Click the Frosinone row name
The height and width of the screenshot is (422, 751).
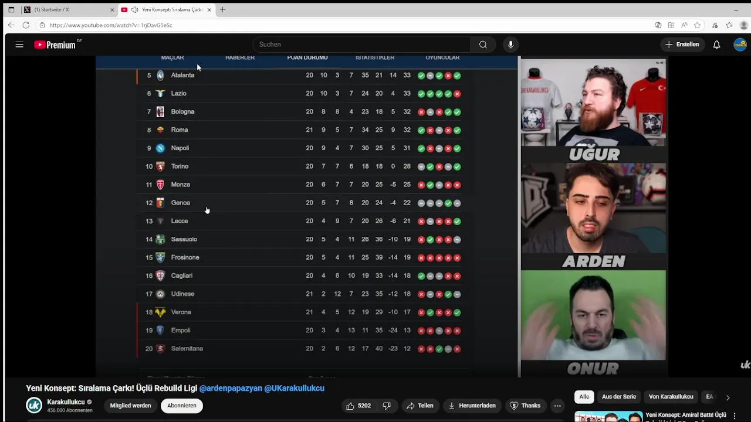coord(185,257)
